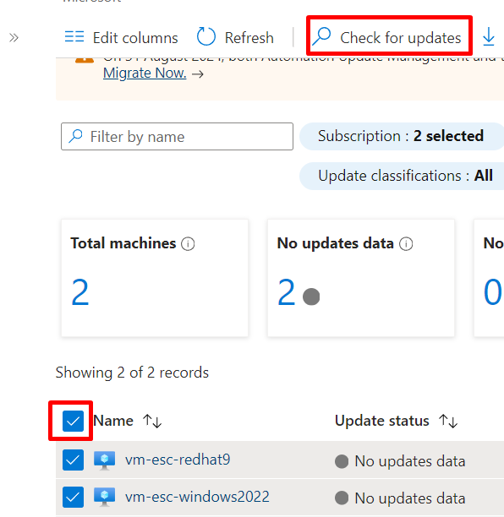Click the circular Refresh icon
The image size is (504, 517).
(206, 36)
